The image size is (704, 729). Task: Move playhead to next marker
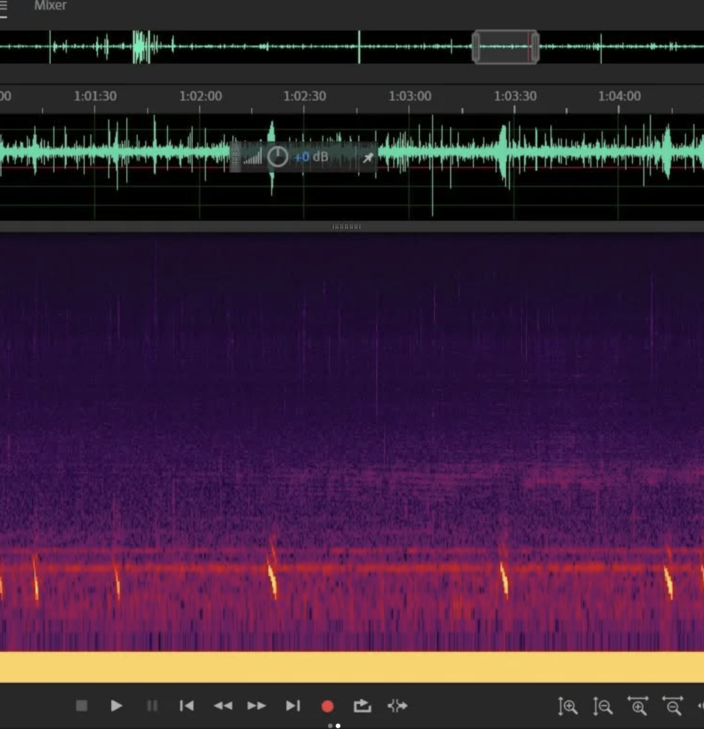(x=293, y=706)
